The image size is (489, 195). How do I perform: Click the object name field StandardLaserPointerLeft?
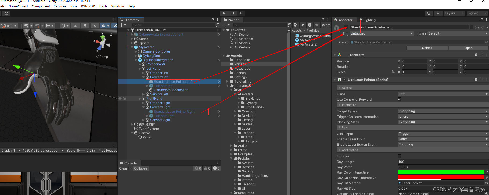point(409,27)
